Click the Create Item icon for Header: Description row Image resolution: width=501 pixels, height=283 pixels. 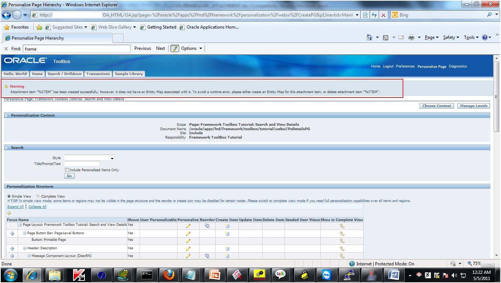tap(227, 249)
